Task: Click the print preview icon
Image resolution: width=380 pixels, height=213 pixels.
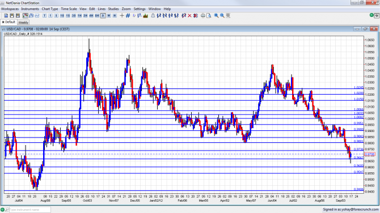Action: pos(209,15)
